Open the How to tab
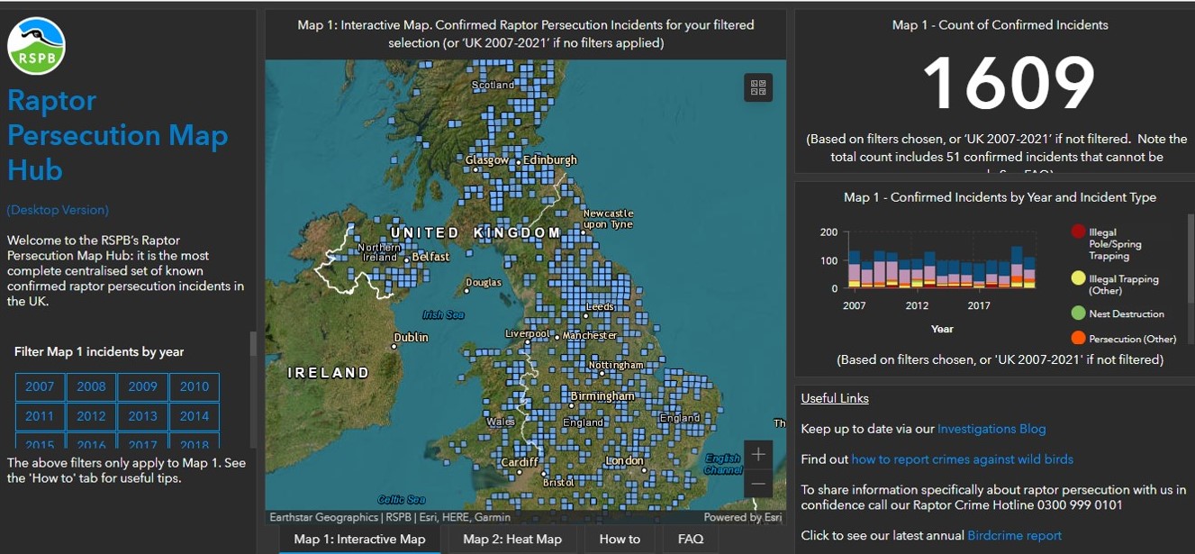 click(x=620, y=540)
